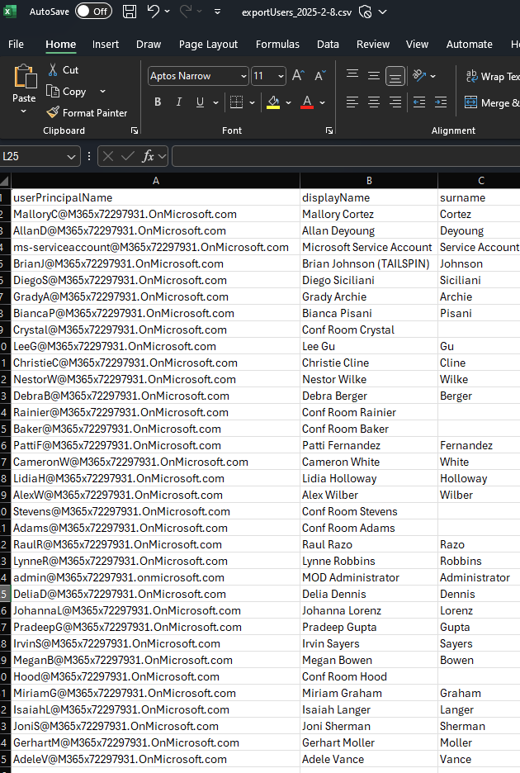
Task: Toggle the AutoSave switch
Action: coord(93,12)
